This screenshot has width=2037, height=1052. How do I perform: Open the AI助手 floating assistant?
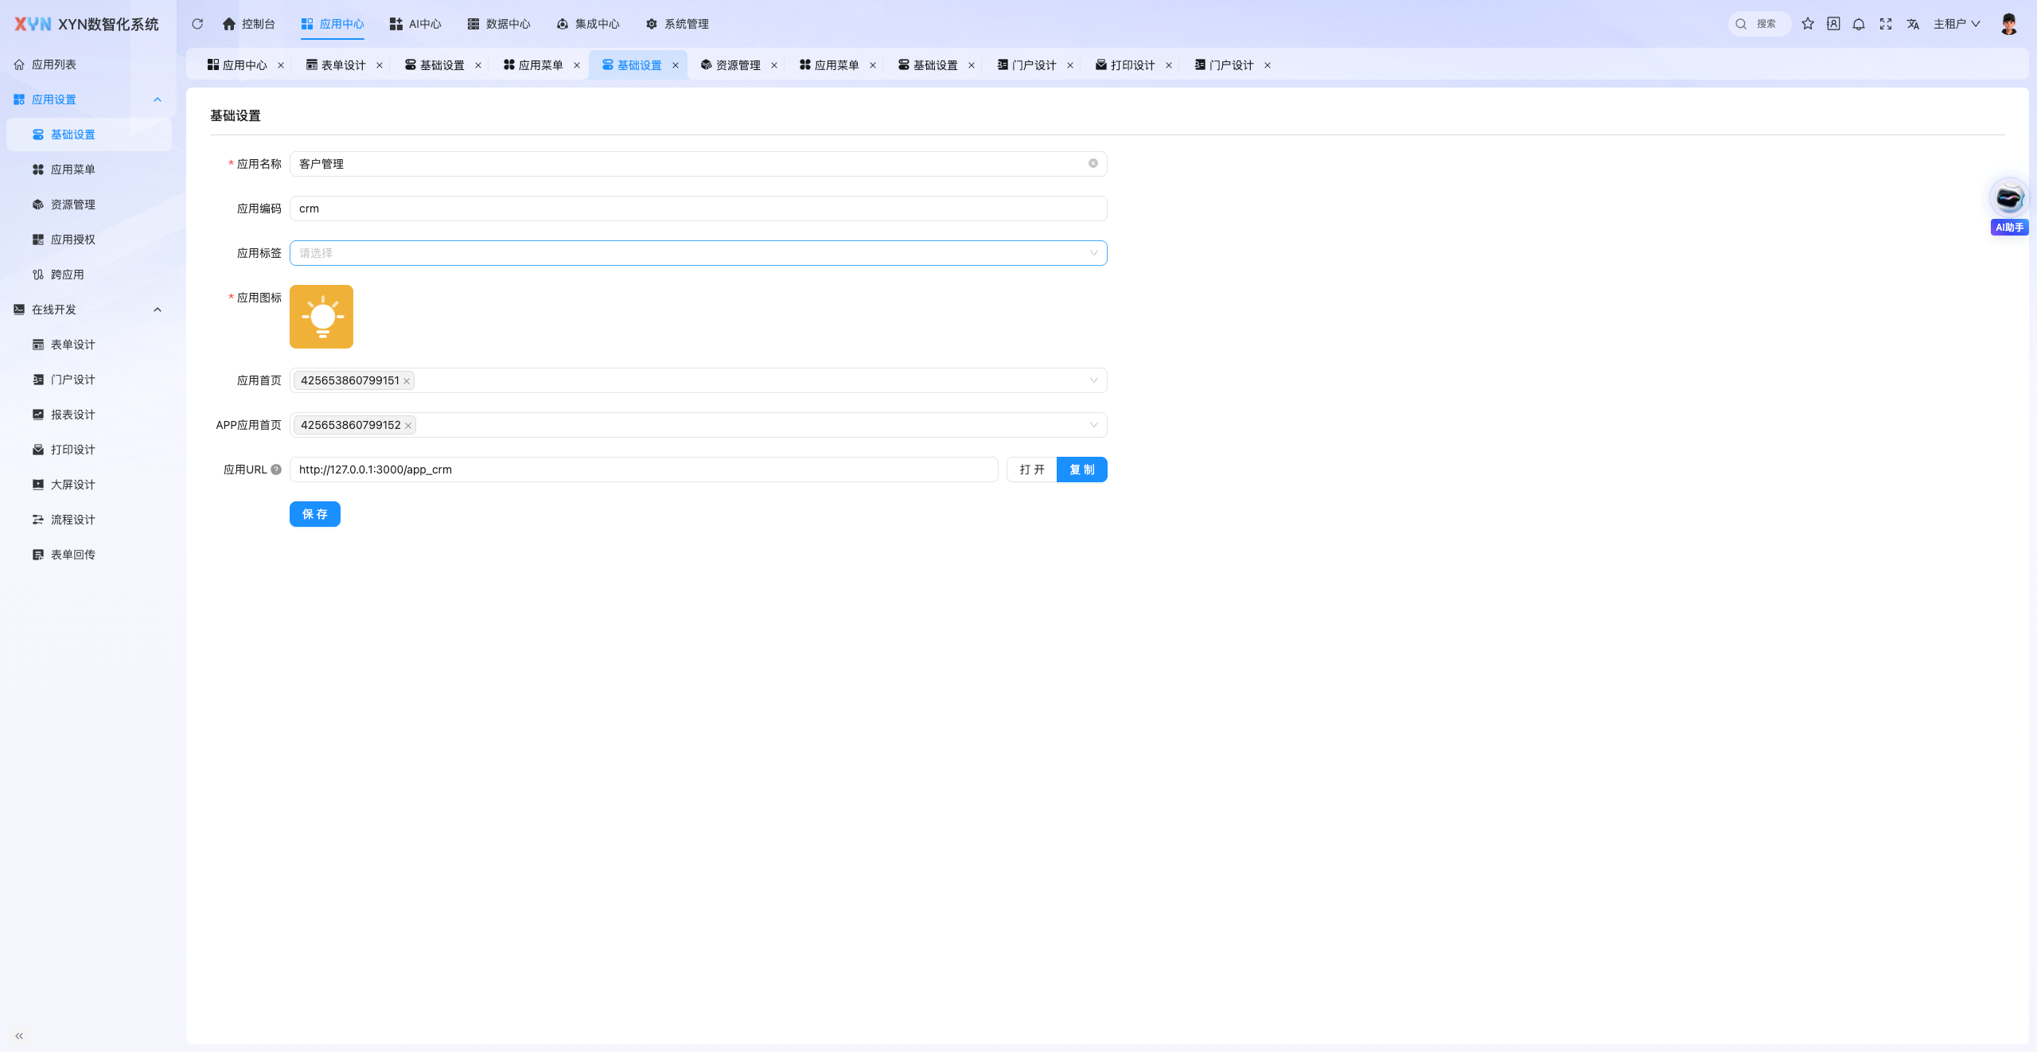click(x=2009, y=207)
